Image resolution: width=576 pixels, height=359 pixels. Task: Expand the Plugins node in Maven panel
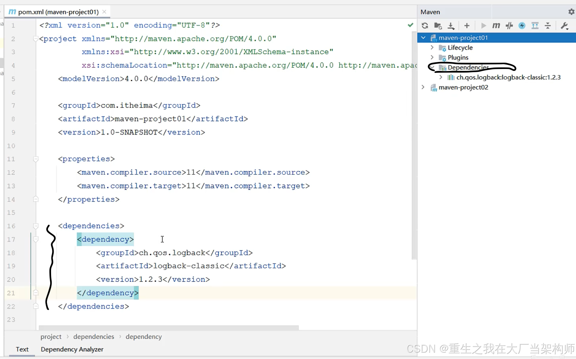pos(432,57)
